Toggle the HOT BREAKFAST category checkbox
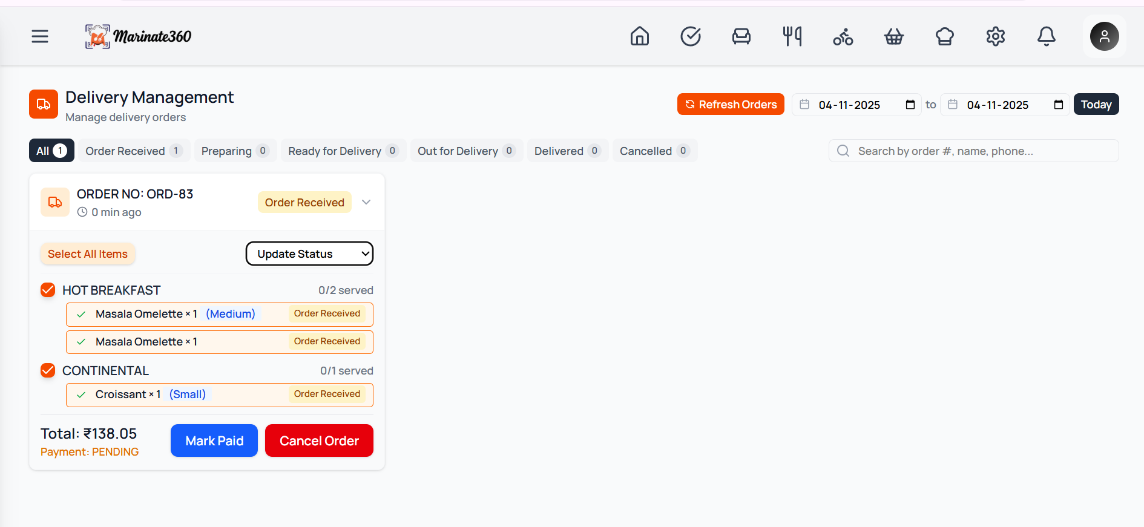Viewport: 1144px width, 527px height. [x=48, y=290]
